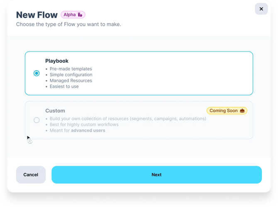Click 'Best for highly custom workflows' text

(84, 125)
